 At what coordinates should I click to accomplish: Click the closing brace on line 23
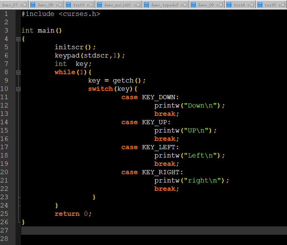[94, 197]
